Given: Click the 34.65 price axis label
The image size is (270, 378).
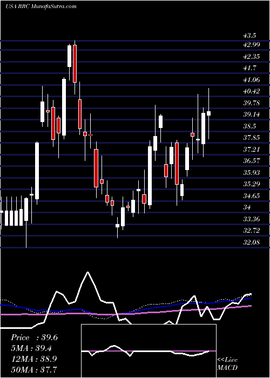Looking at the screenshot, I should click(252, 195).
